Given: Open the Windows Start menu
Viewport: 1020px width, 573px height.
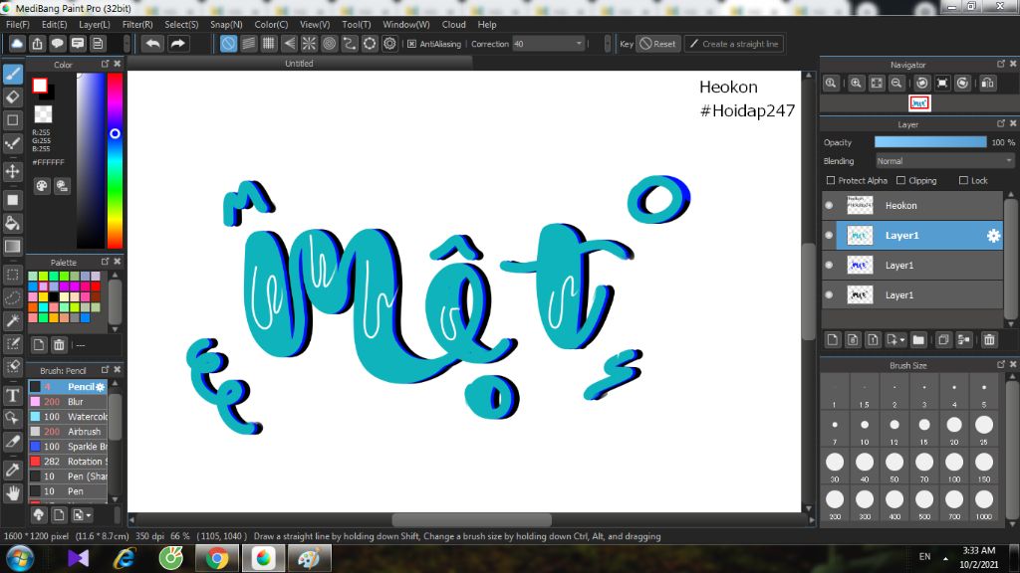Looking at the screenshot, I should [x=20, y=558].
